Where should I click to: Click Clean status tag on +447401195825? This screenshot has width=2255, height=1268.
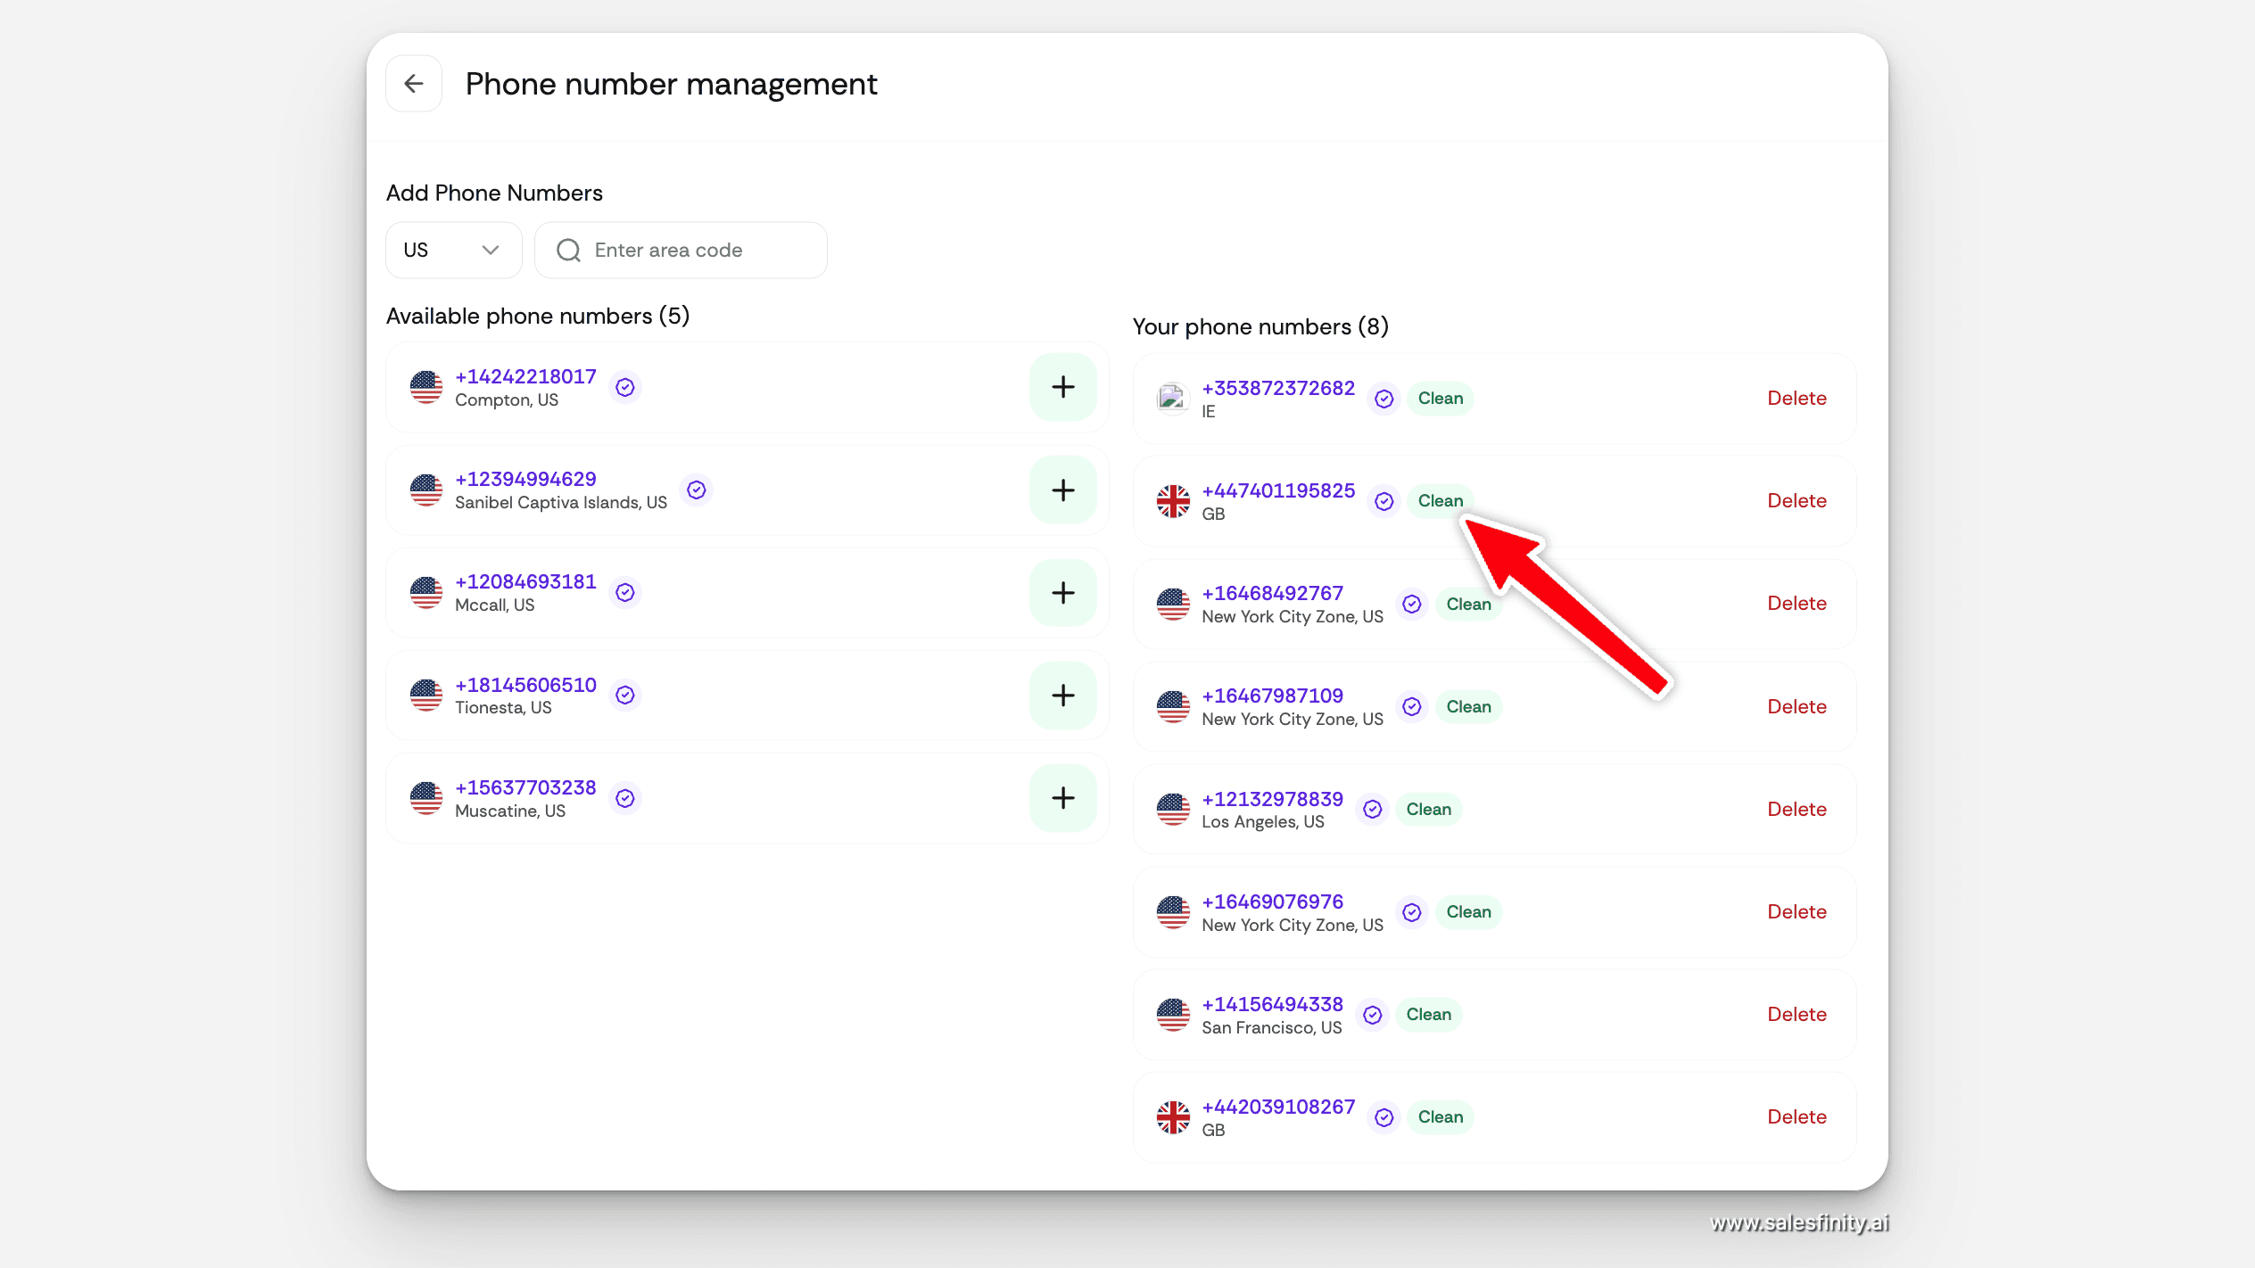(1440, 501)
